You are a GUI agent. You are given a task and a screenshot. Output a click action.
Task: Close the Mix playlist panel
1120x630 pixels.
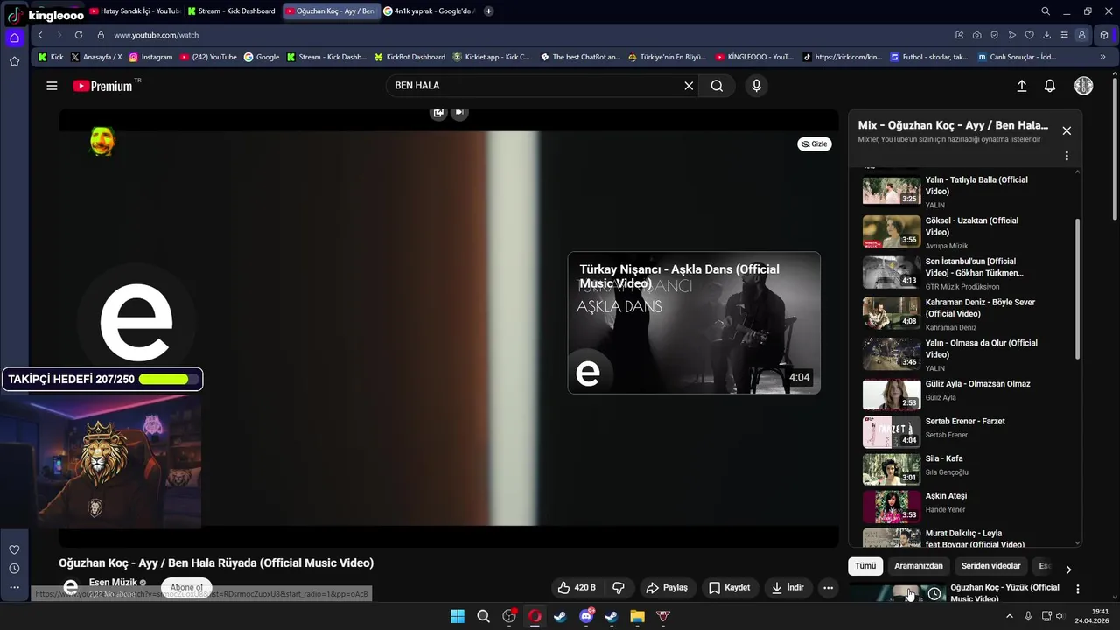[x=1067, y=130]
